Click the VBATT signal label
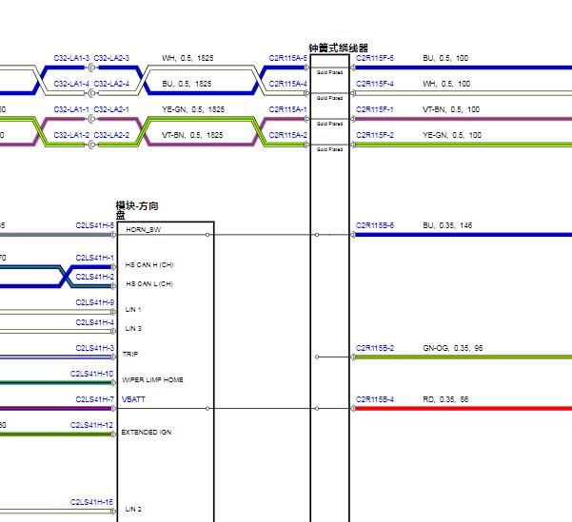This screenshot has height=522, width=572. (x=133, y=399)
